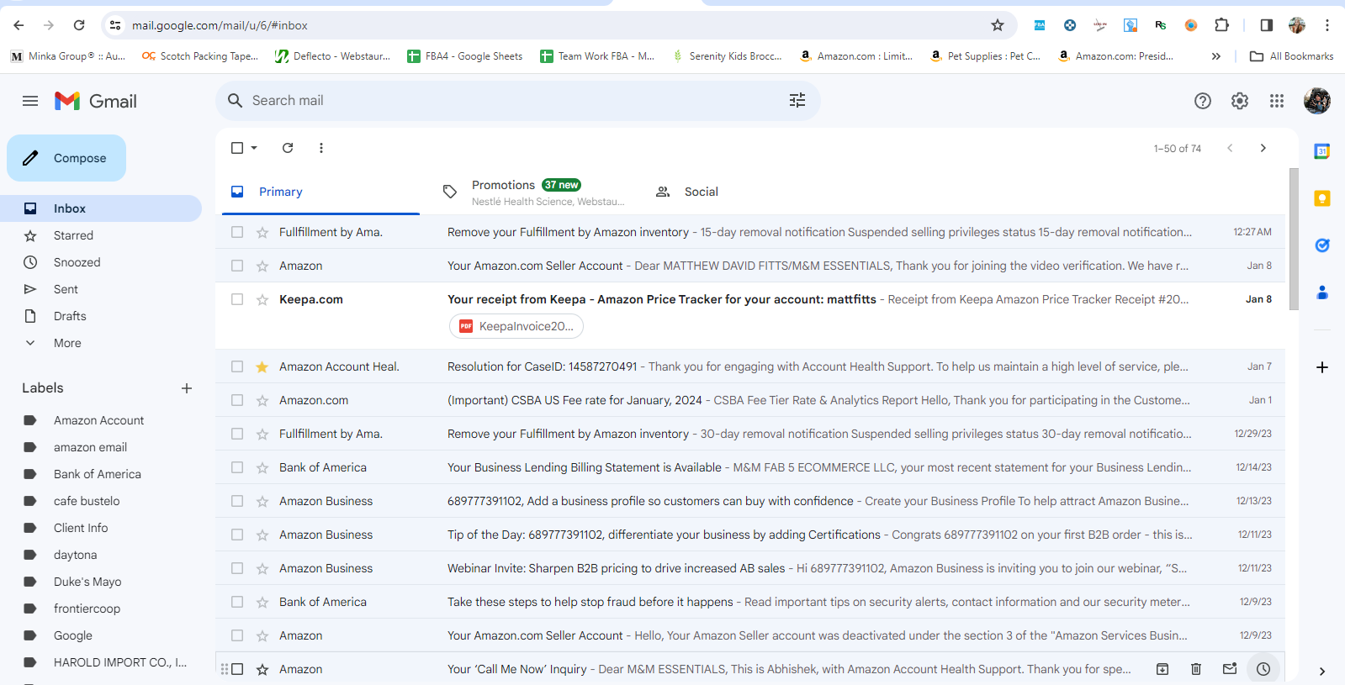Refresh the inbox
This screenshot has height=685, width=1345.
[288, 148]
